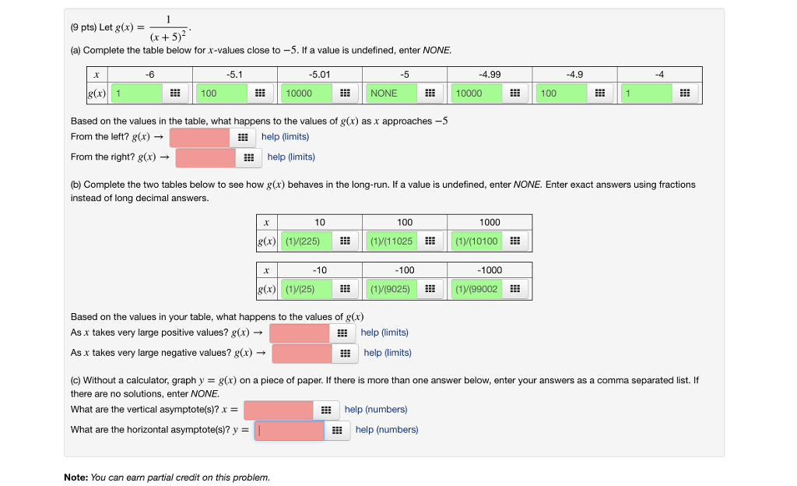Open help (limits) link beside 'From the right'

(291, 157)
